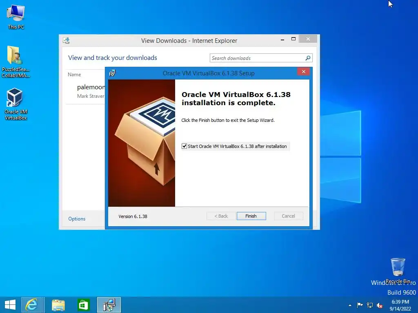
Task: Click the network tray icon
Action: pyautogui.click(x=370, y=305)
